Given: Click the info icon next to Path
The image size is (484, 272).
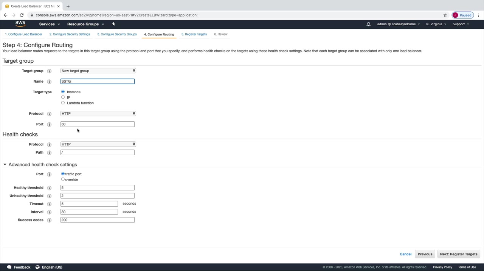Looking at the screenshot, I should tap(49, 153).
